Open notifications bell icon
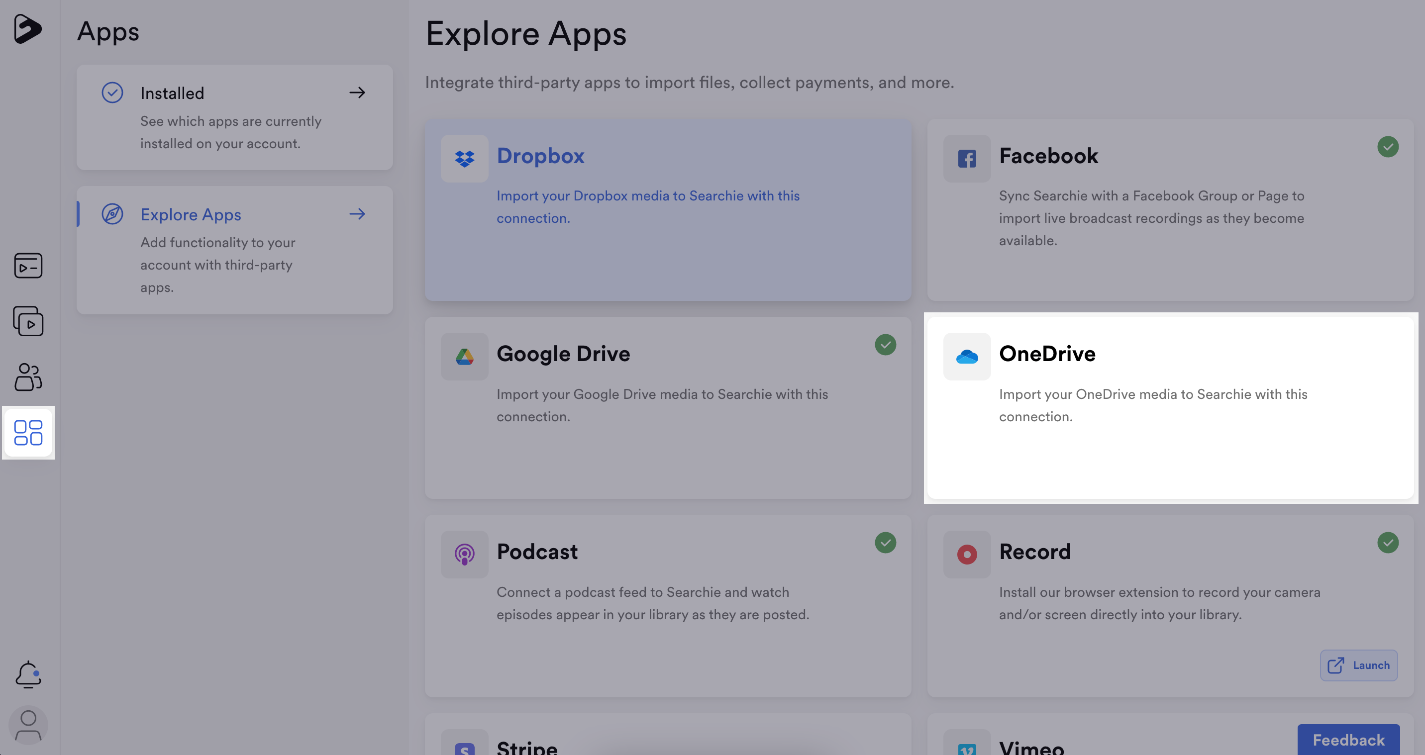 [x=28, y=674]
